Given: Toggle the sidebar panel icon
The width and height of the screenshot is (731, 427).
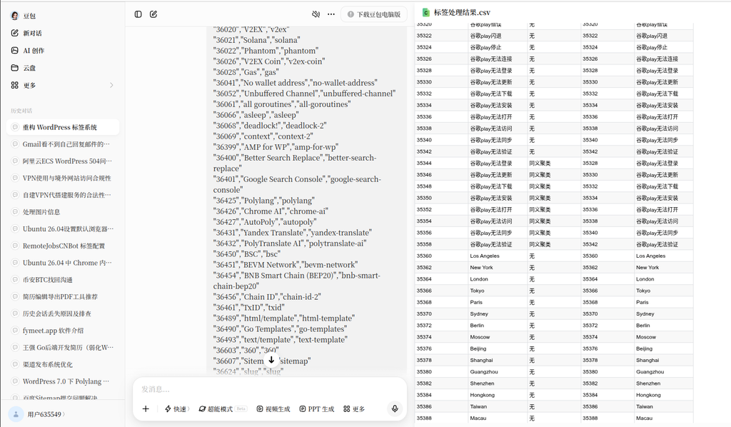Looking at the screenshot, I should tap(138, 14).
